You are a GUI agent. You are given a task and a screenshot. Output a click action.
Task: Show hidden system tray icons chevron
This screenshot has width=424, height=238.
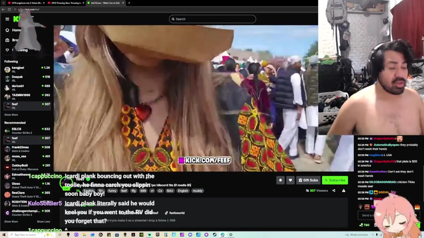tap(373, 235)
